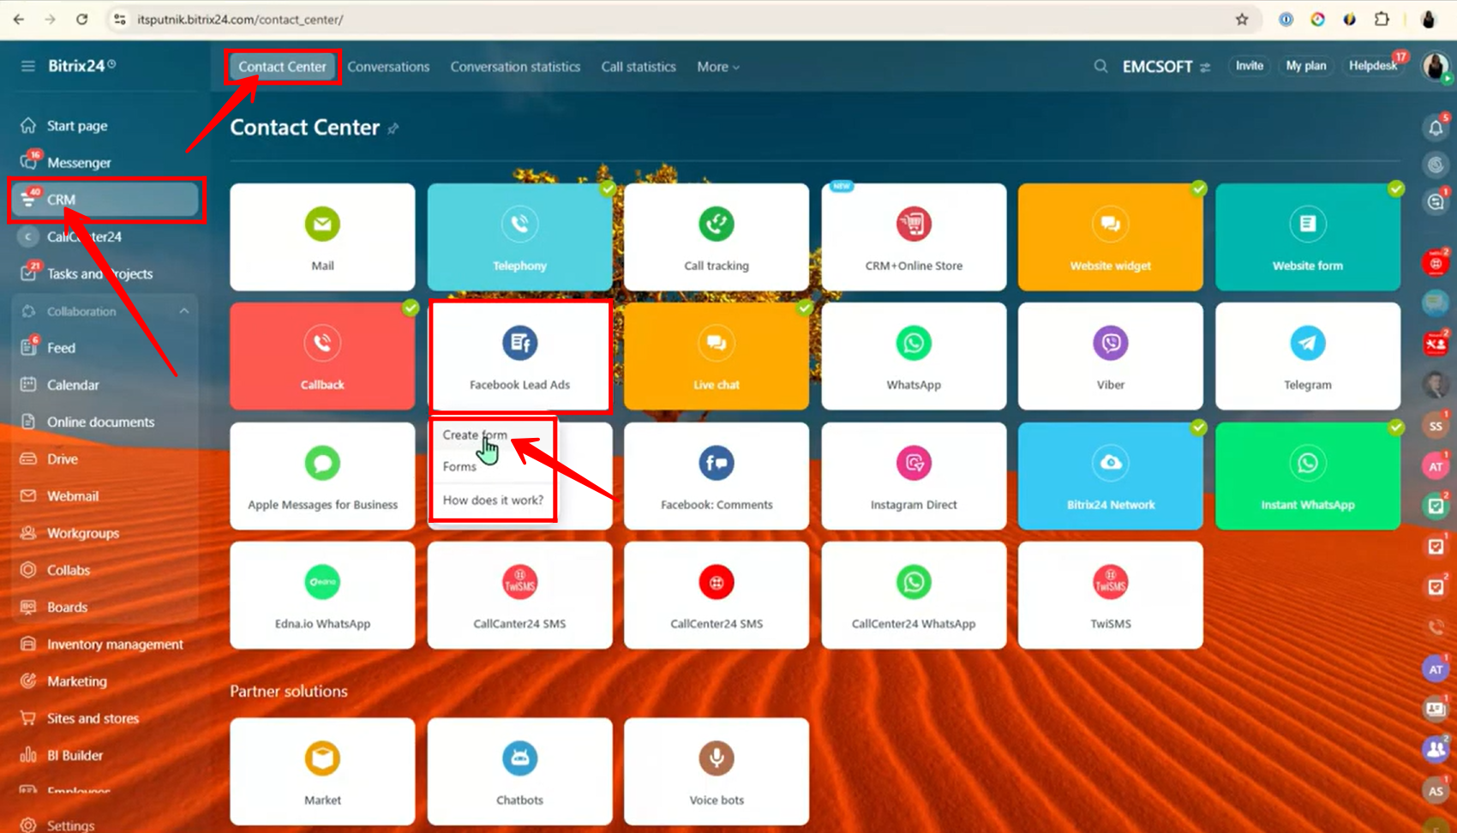Click the My plan button
This screenshot has width=1457, height=833.
(1305, 66)
